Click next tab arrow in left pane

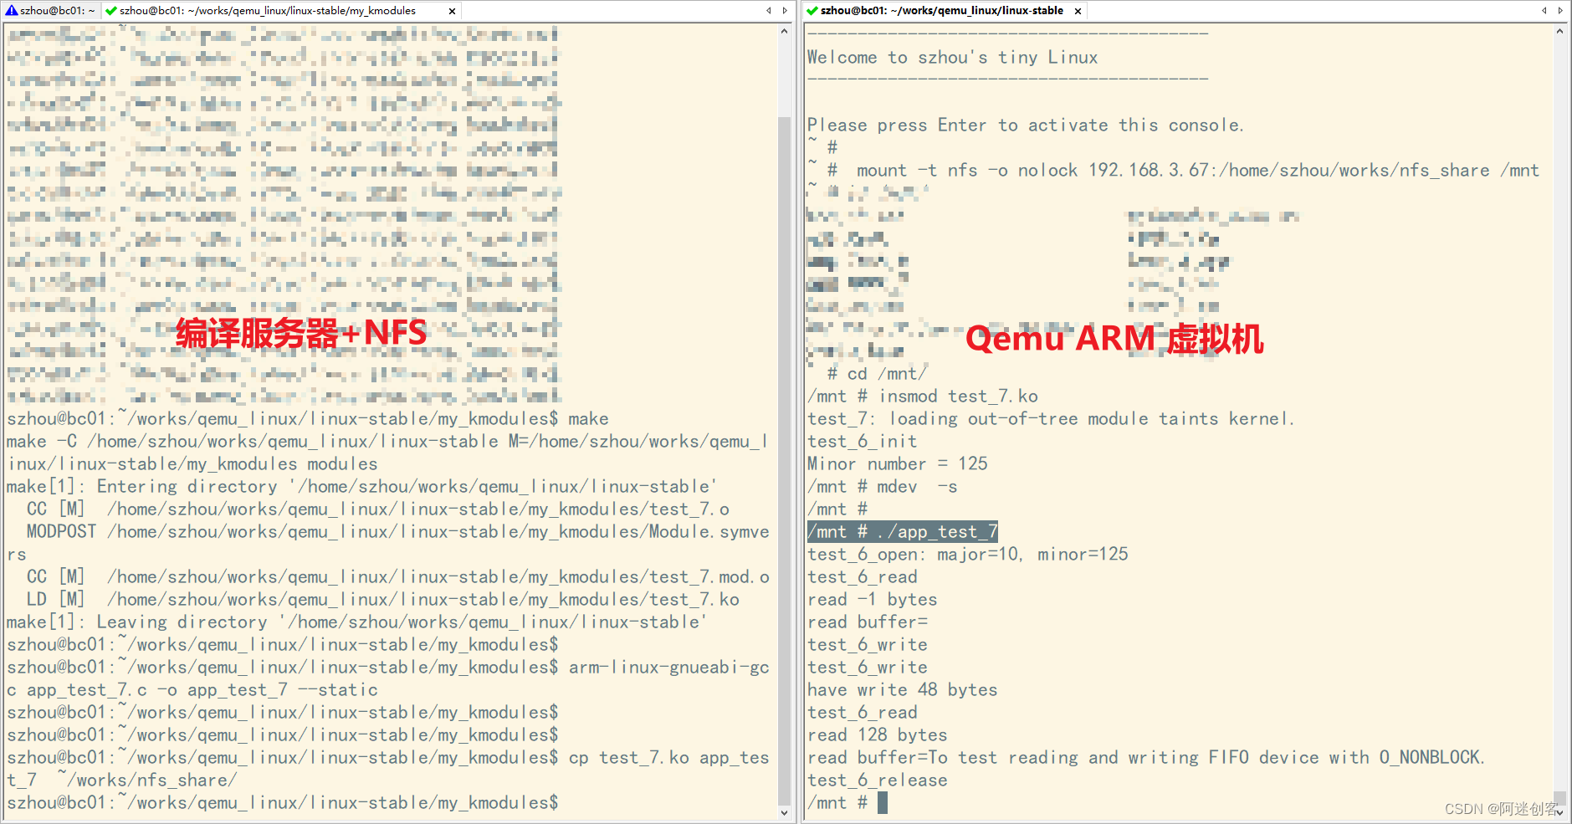tap(785, 11)
